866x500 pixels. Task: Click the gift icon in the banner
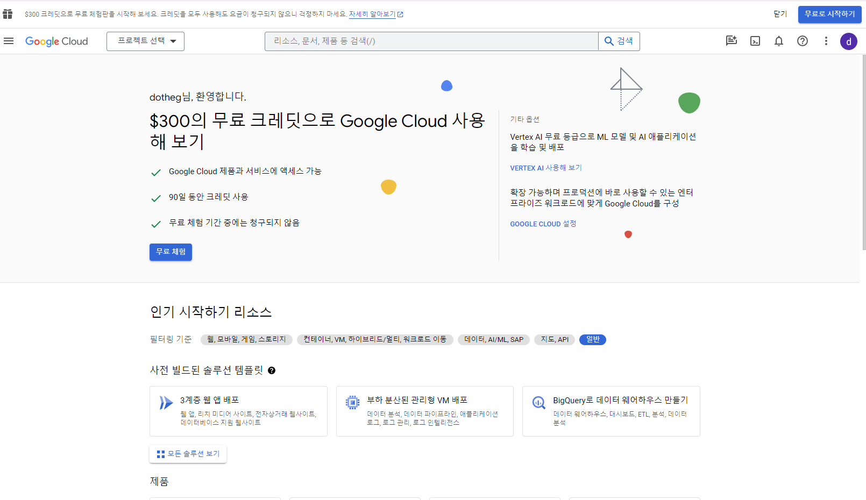(x=8, y=14)
